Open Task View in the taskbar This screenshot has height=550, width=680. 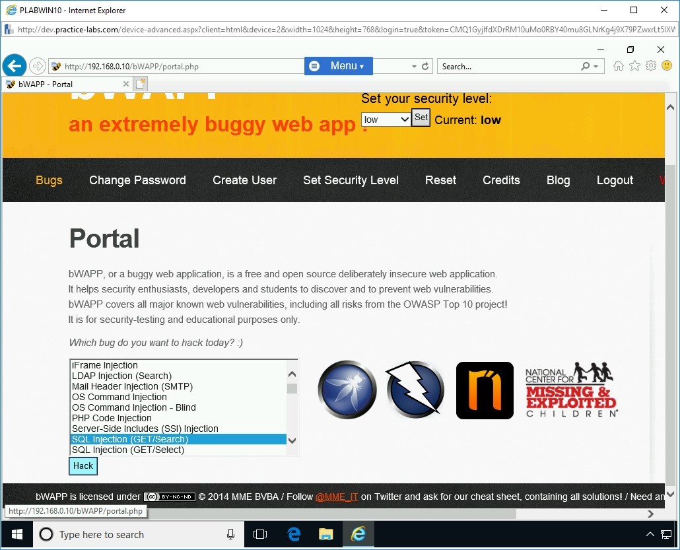coord(260,534)
